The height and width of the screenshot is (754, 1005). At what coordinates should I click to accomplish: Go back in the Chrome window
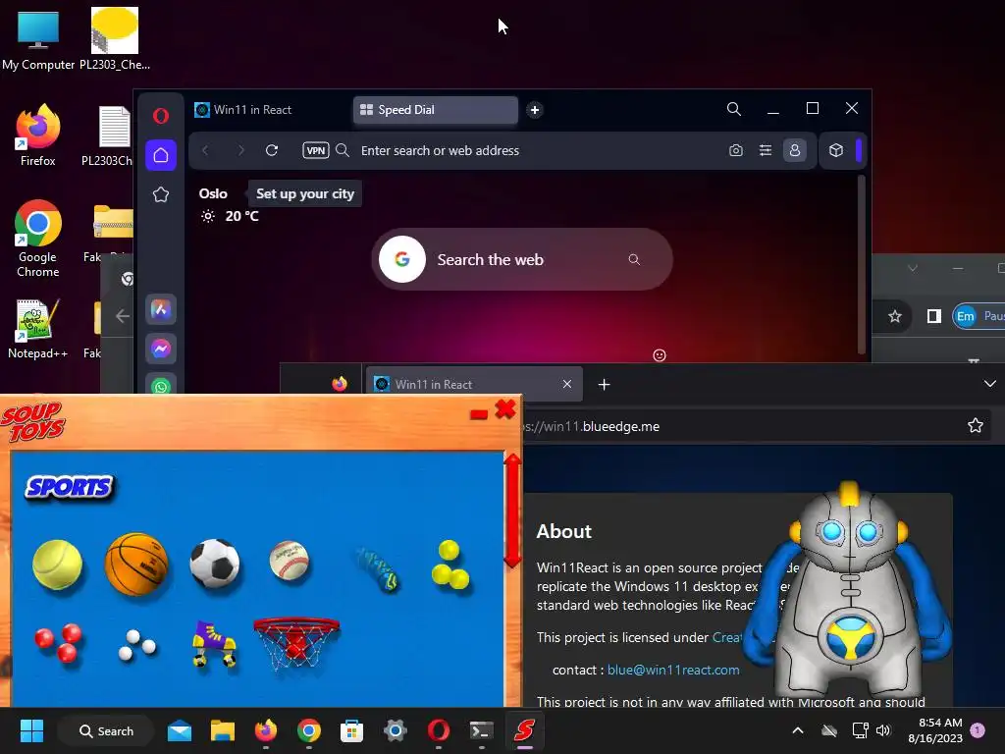point(122,316)
